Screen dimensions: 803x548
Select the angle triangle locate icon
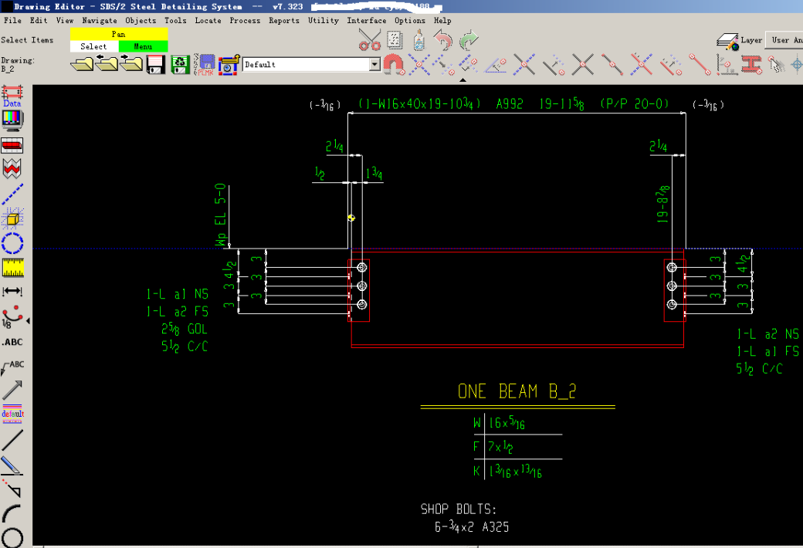pos(495,65)
